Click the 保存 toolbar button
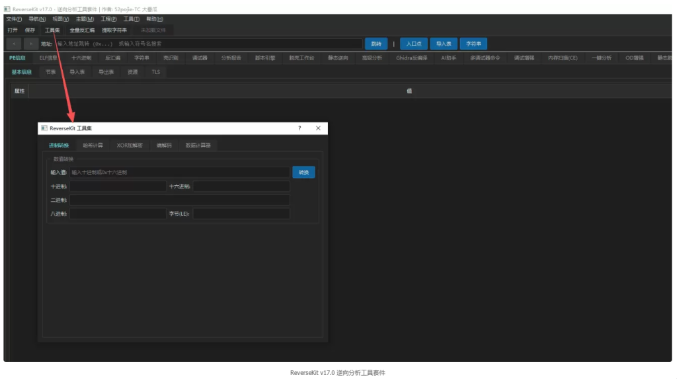This screenshot has width=677, height=379. click(x=30, y=30)
